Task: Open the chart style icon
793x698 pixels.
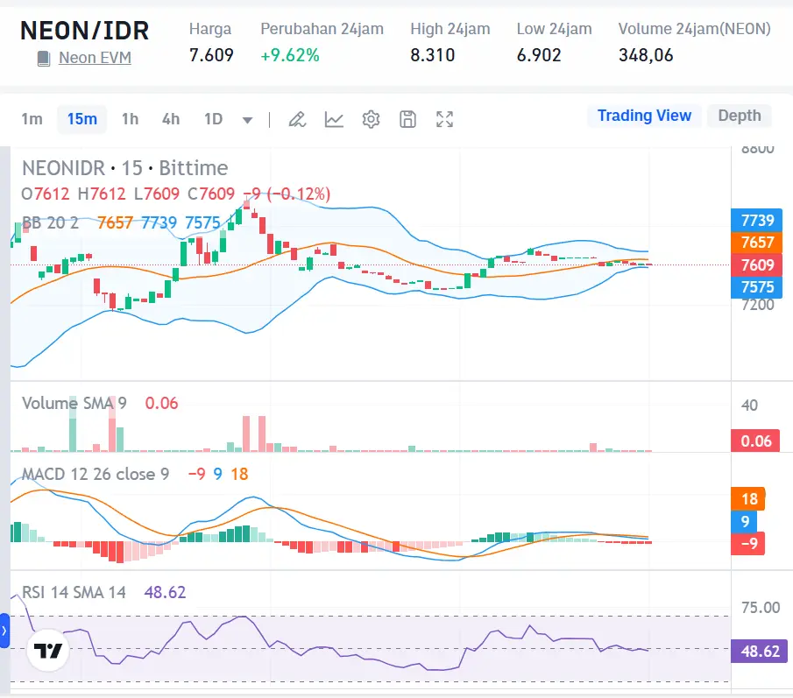Action: (334, 119)
